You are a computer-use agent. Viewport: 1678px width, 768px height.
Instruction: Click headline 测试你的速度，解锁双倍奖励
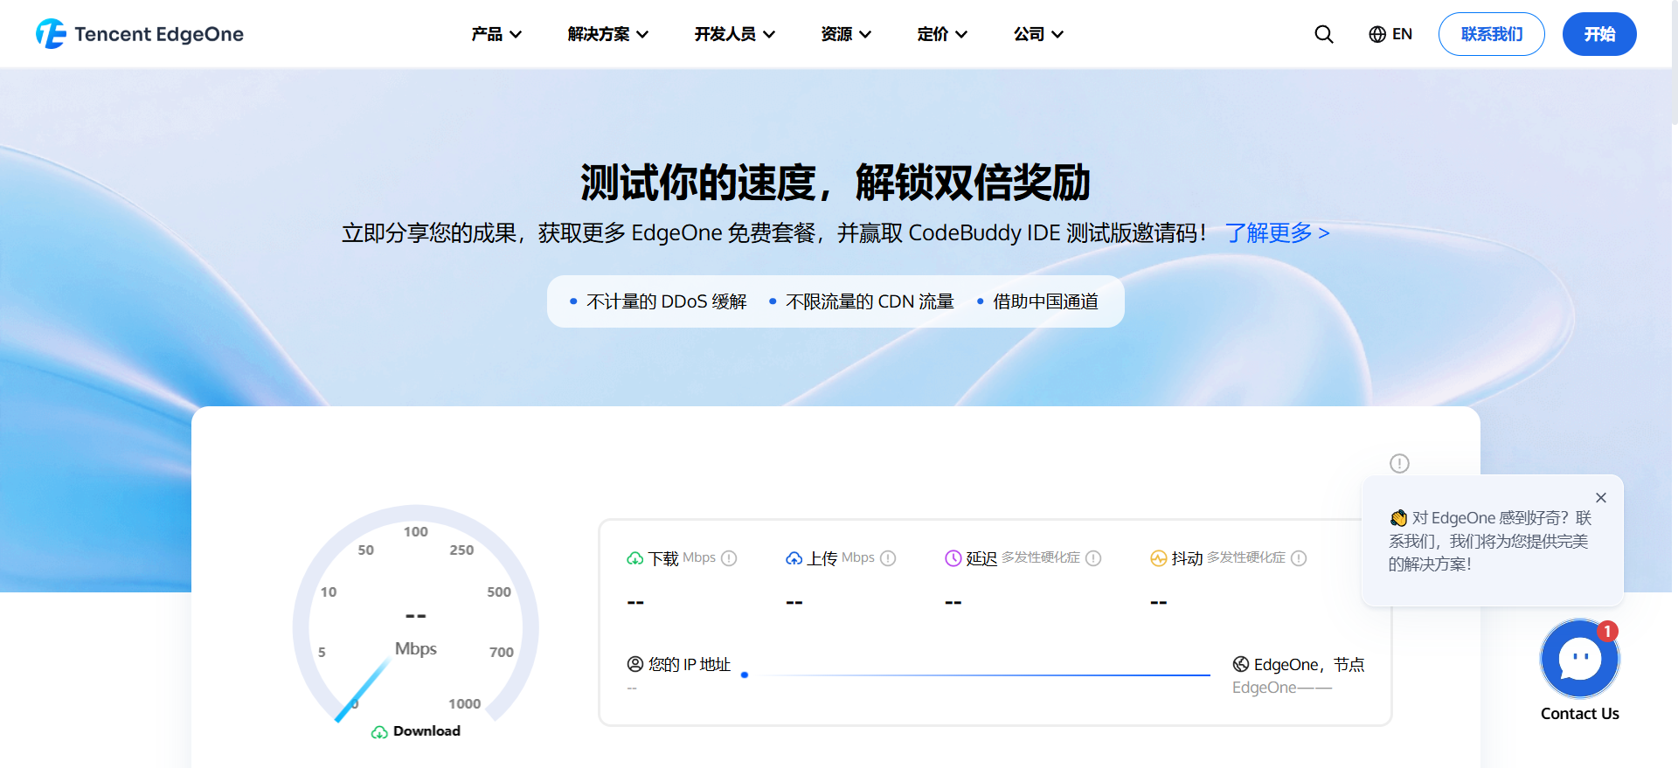(x=836, y=183)
